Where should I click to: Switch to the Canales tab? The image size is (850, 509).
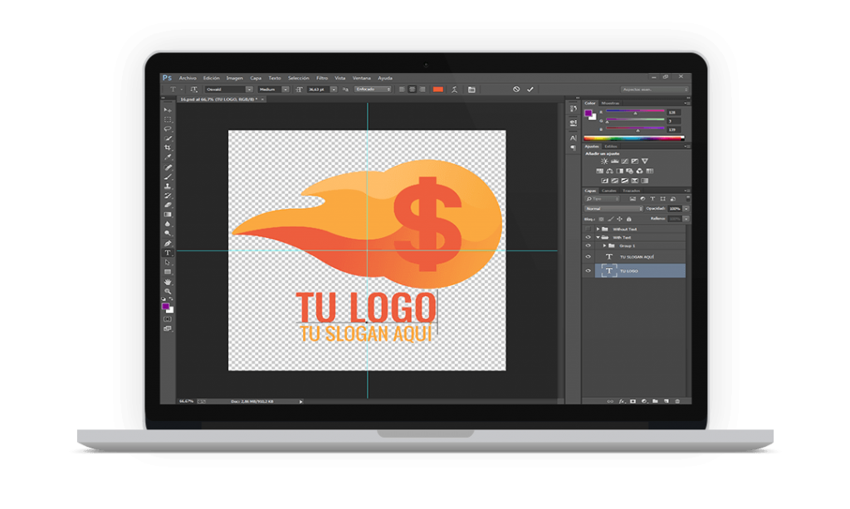point(608,191)
